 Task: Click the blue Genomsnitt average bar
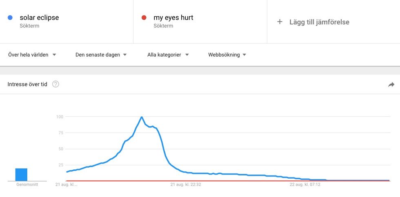(21, 175)
